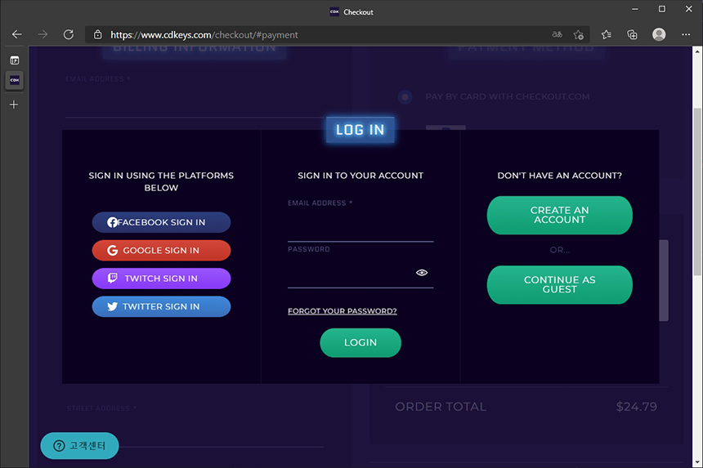
Task: Select Pay by Card with Checkout.com radio
Action: [x=405, y=96]
